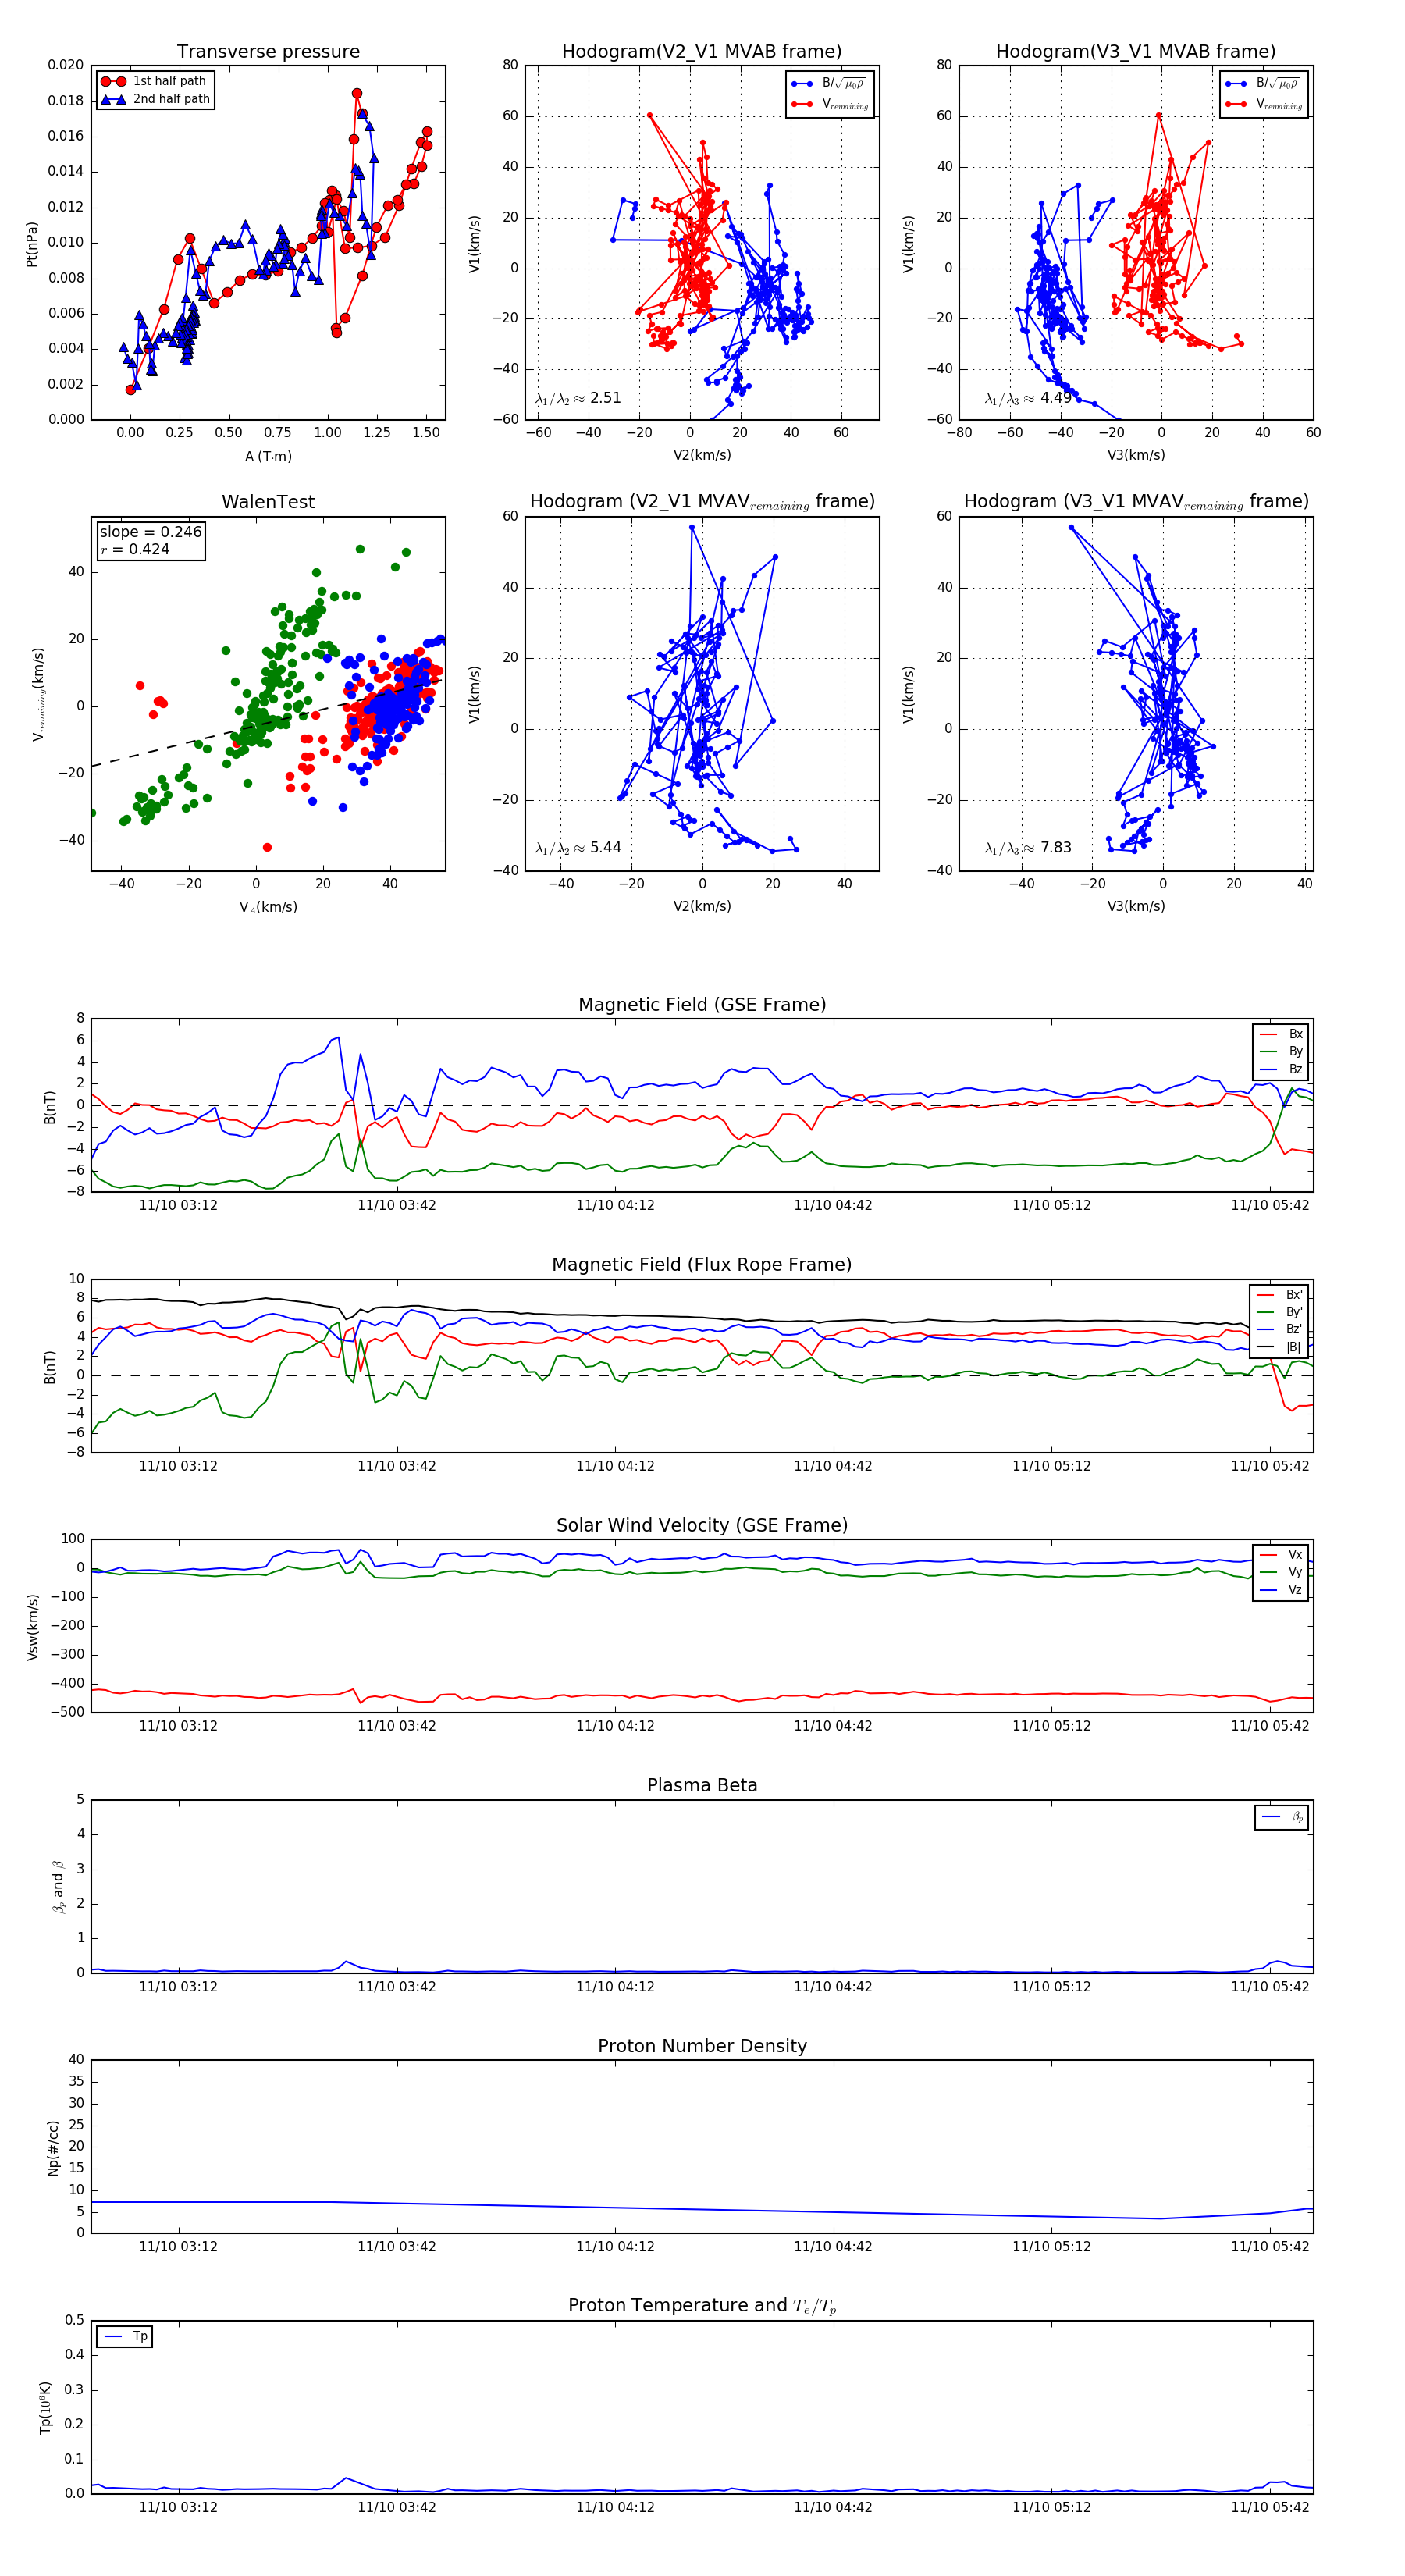Click the "Tp(10^6K)" y-axis label
Screen dimensions: 1405x2576
click(x=45, y=2407)
